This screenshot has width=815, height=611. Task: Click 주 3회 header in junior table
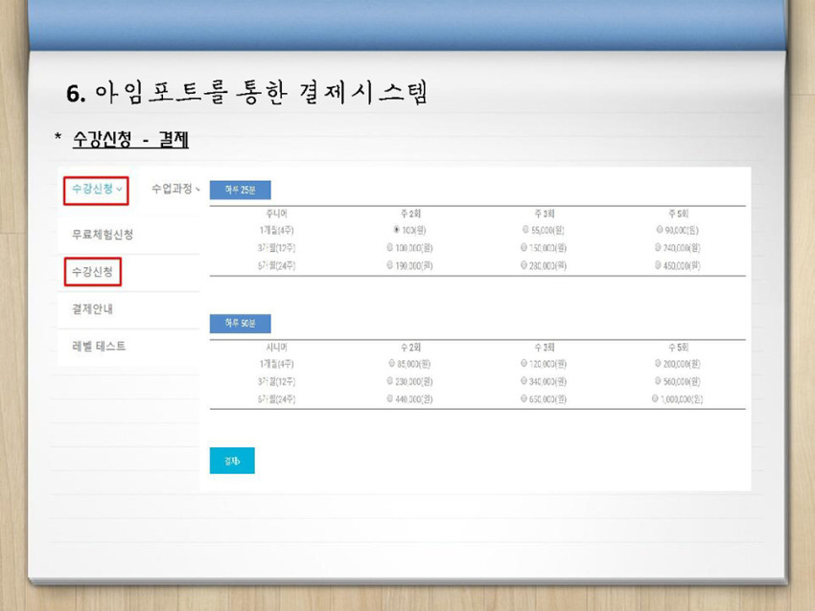[545, 214]
